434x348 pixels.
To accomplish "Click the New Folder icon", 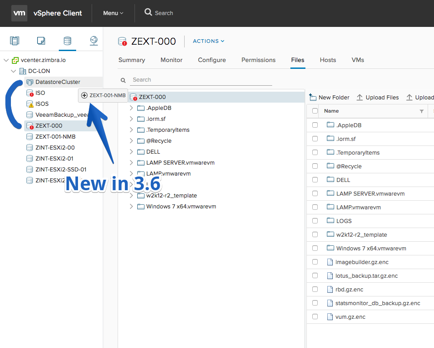I will point(313,97).
